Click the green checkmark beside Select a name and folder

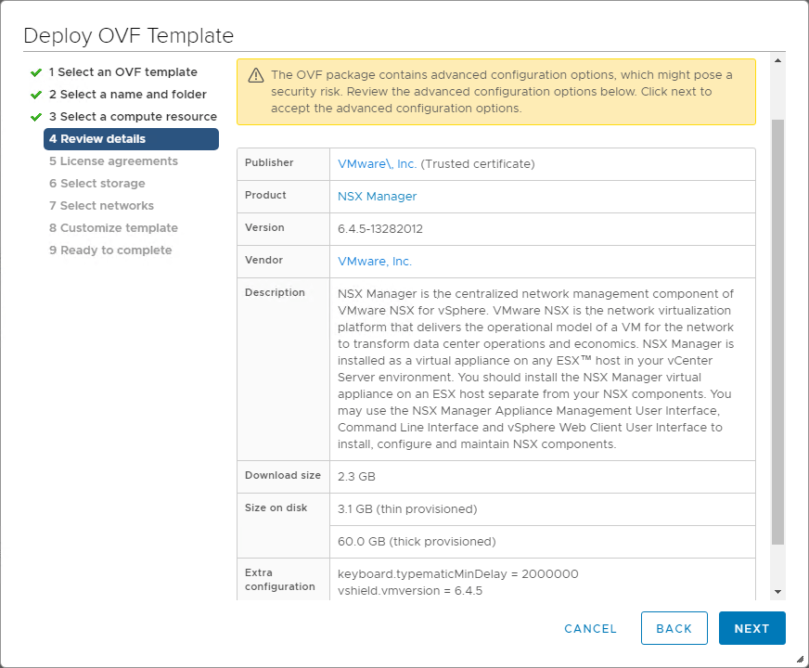pyautogui.click(x=36, y=95)
